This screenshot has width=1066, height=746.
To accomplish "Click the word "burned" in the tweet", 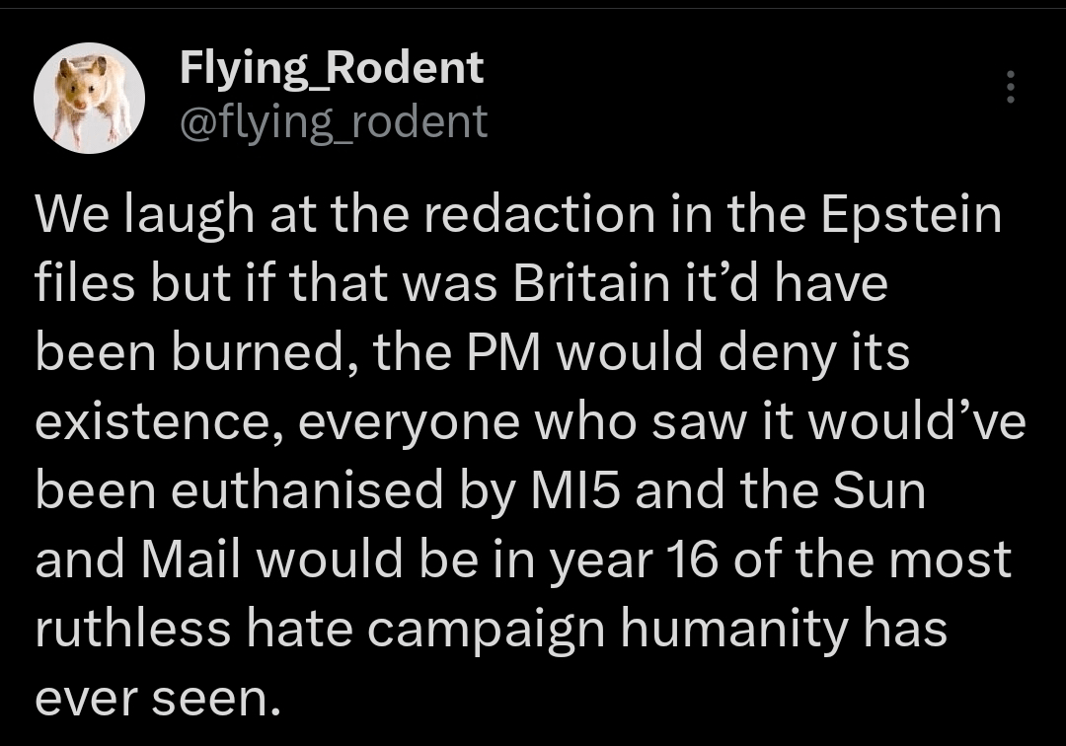I will pos(264,352).
